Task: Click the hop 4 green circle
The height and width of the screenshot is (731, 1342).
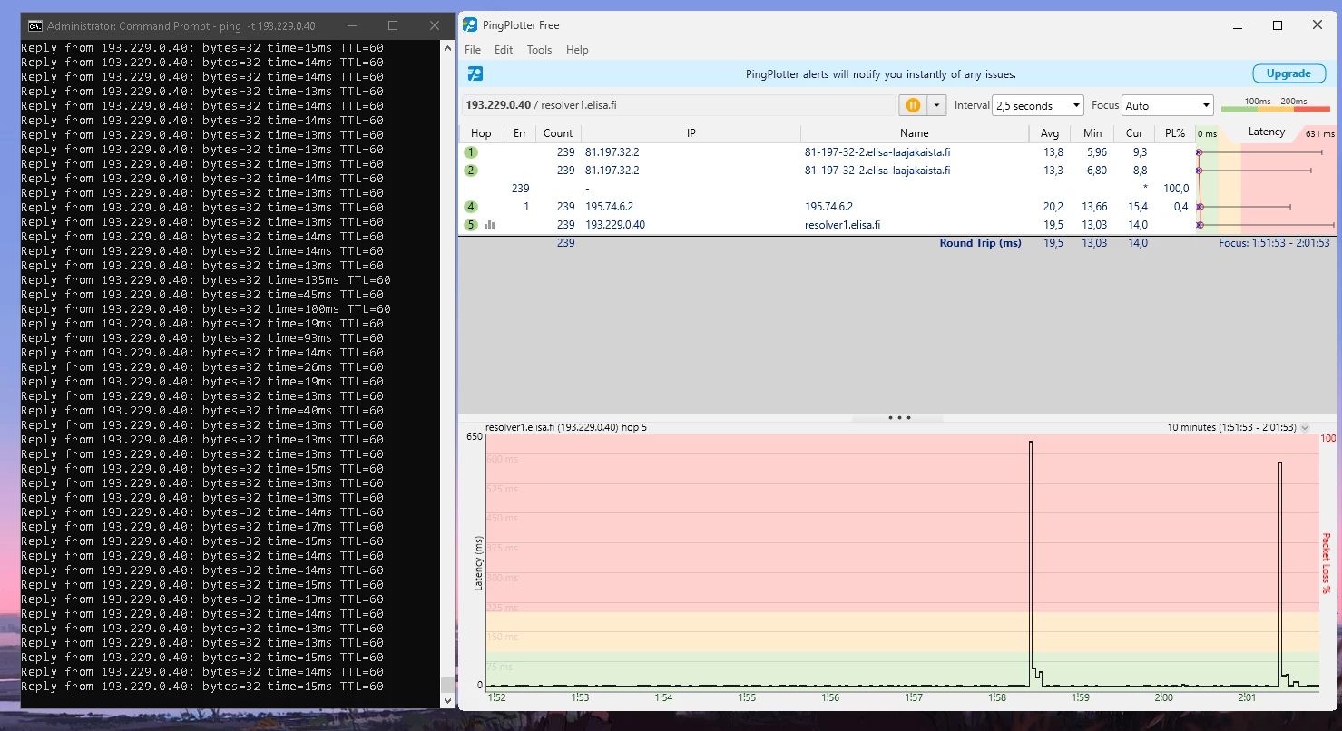Action: [x=471, y=207]
